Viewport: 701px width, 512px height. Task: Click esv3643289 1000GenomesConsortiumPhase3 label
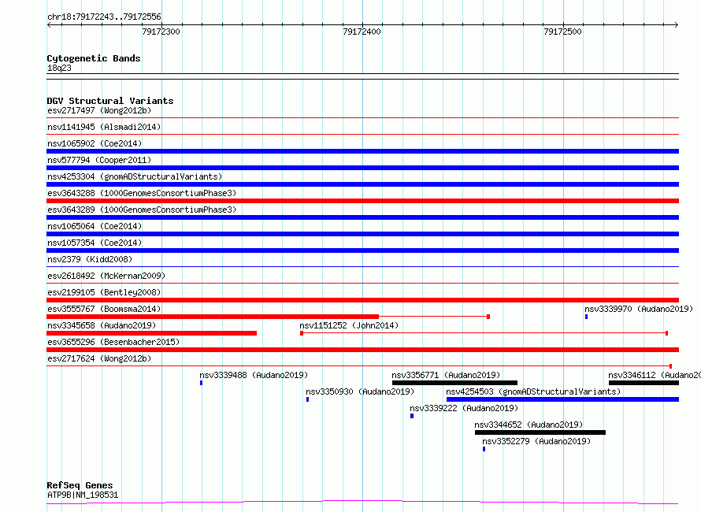click(x=142, y=210)
